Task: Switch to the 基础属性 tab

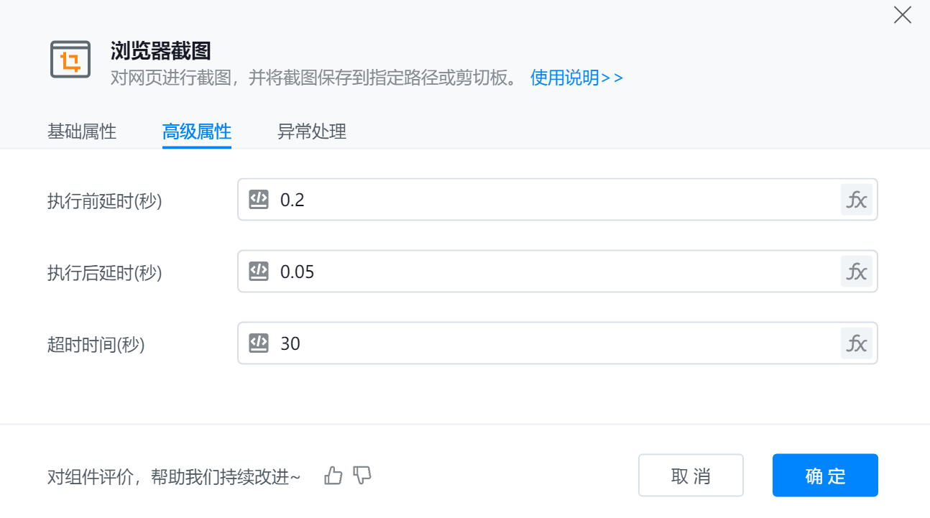Action: [82, 131]
